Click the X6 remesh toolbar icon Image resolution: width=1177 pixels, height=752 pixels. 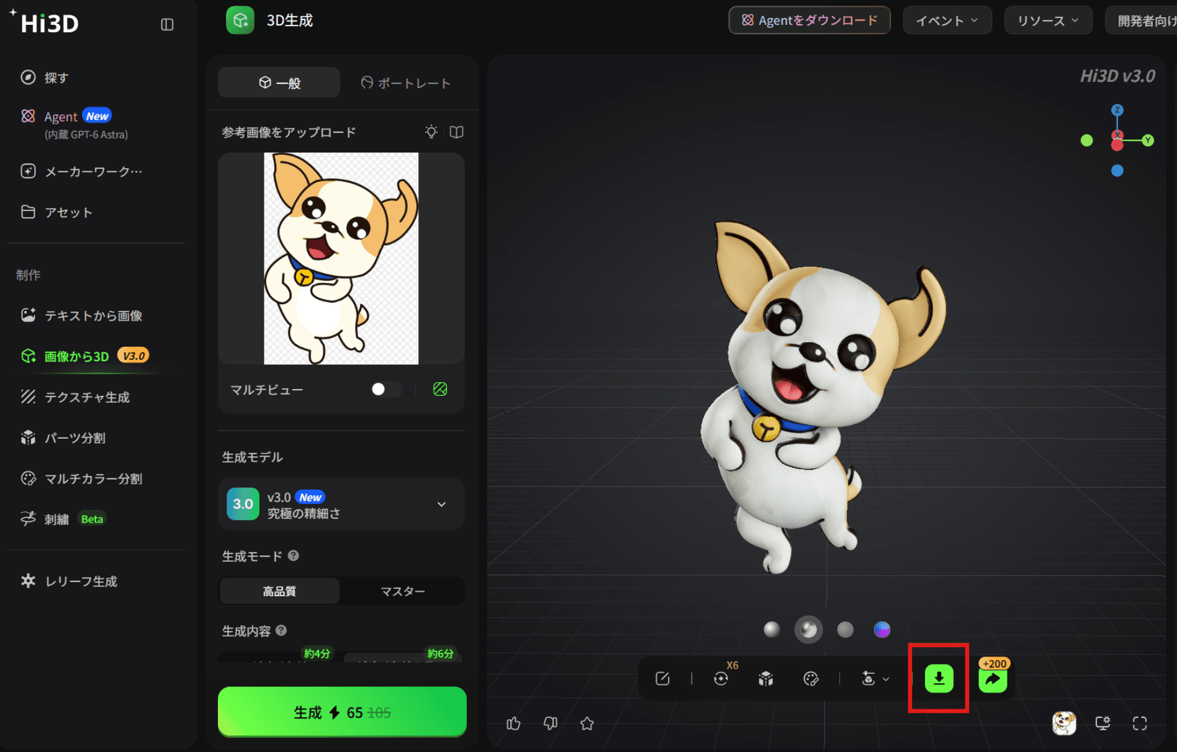(721, 679)
